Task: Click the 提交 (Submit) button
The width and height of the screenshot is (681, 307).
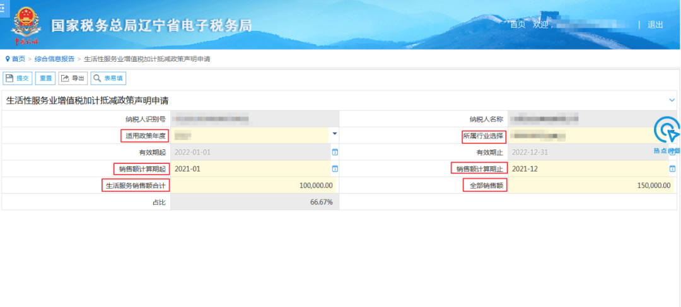Action: click(18, 78)
